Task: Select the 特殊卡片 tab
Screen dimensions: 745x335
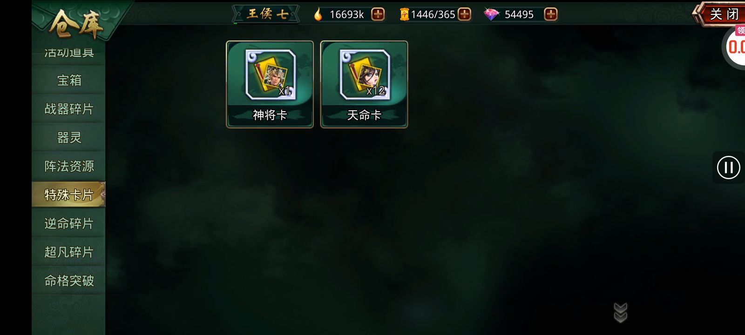Action: pos(69,194)
